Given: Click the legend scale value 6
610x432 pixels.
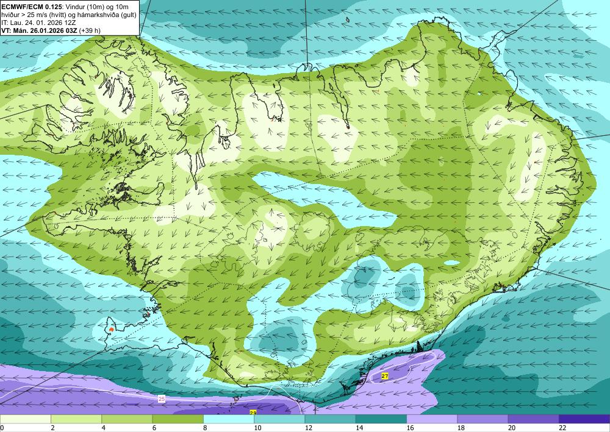Looking at the screenshot, I should (x=154, y=428).
